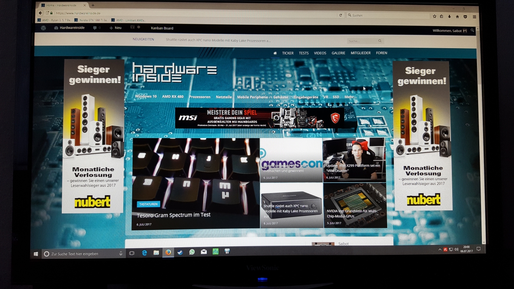Open the Steam icon in the taskbar
The width and height of the screenshot is (514, 289).
pos(180,252)
